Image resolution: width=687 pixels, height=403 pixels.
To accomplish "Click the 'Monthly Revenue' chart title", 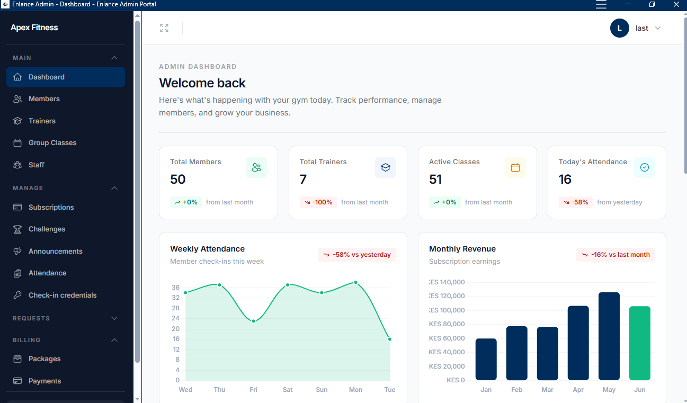I will click(x=462, y=249).
